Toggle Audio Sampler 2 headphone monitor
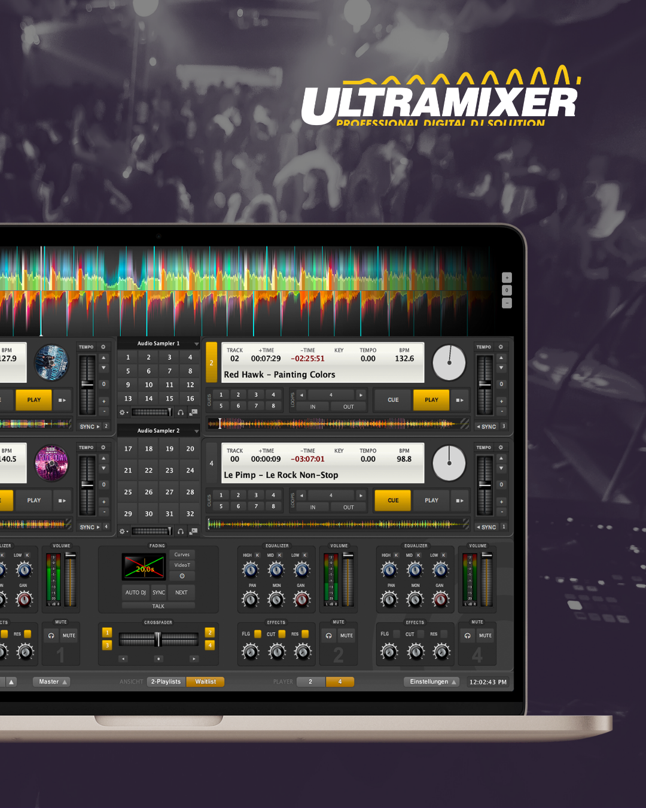This screenshot has width=646, height=808. (181, 531)
